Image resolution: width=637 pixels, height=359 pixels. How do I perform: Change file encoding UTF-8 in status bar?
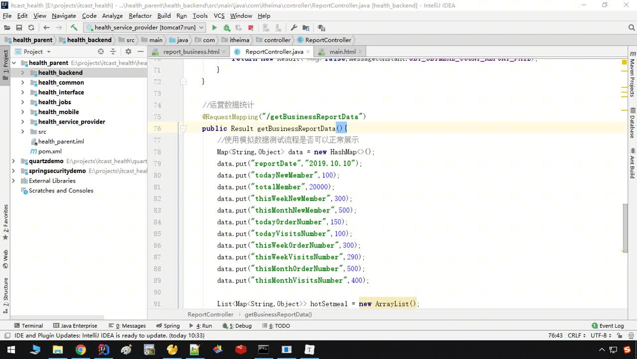pos(600,336)
